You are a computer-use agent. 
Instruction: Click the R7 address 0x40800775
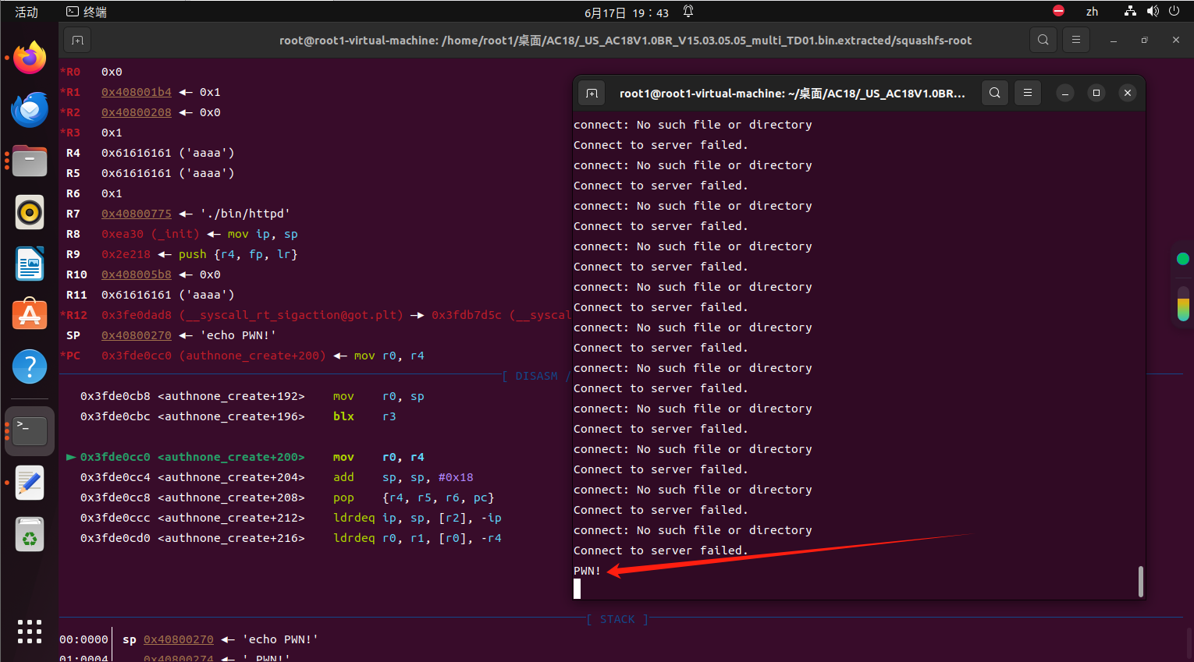[x=137, y=214]
